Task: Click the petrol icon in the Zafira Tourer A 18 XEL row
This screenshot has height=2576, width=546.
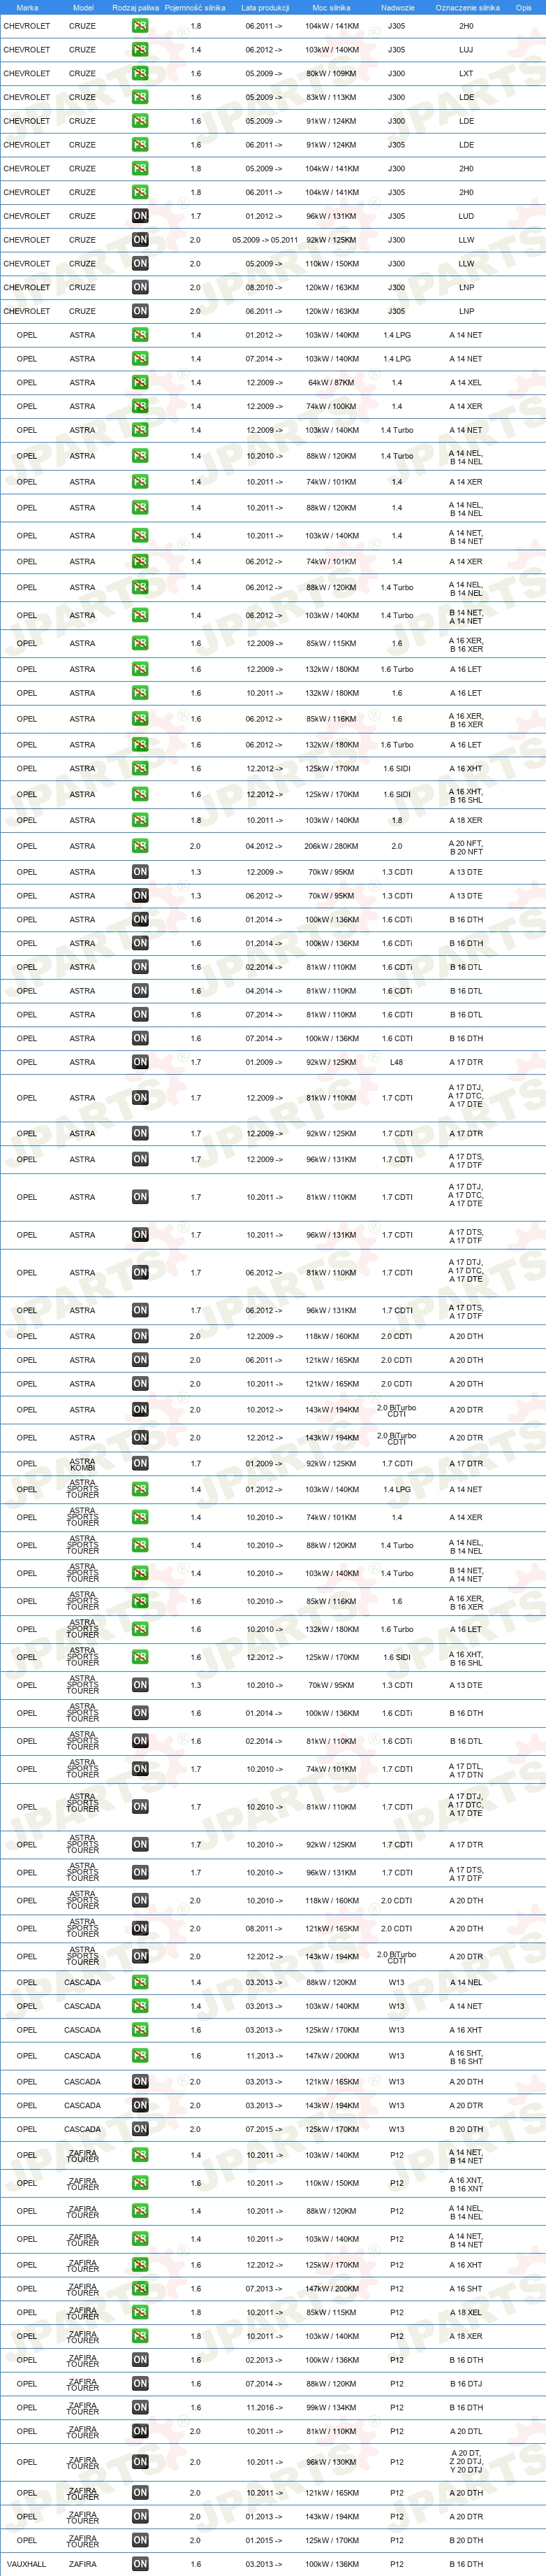Action: coord(140,2312)
